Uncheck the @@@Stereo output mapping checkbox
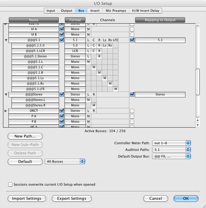This screenshot has width=206, height=208. (x=132, y=94)
